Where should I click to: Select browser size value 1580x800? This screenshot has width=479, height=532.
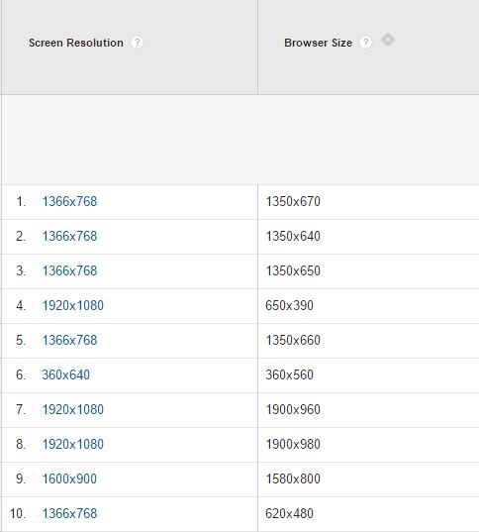pyautogui.click(x=293, y=479)
